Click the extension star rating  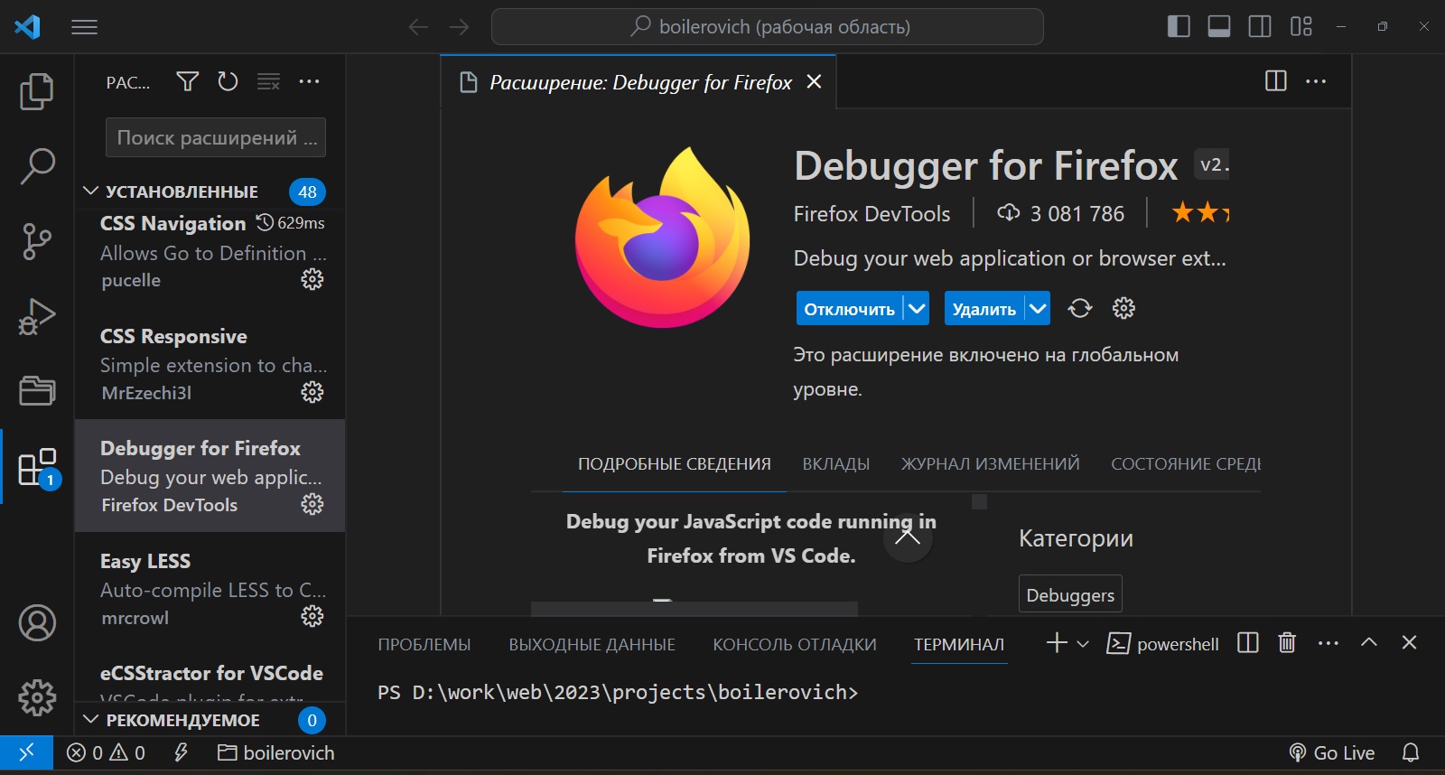pyautogui.click(x=1200, y=213)
